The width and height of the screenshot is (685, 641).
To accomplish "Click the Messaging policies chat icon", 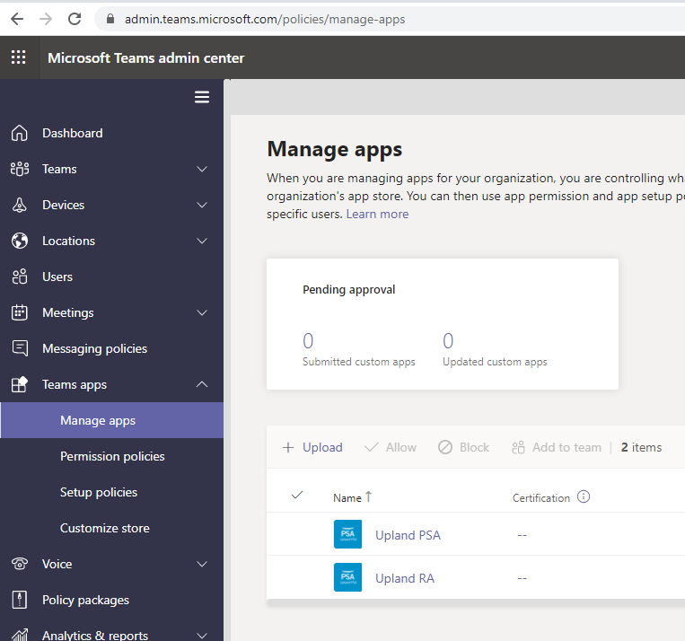I will click(20, 348).
